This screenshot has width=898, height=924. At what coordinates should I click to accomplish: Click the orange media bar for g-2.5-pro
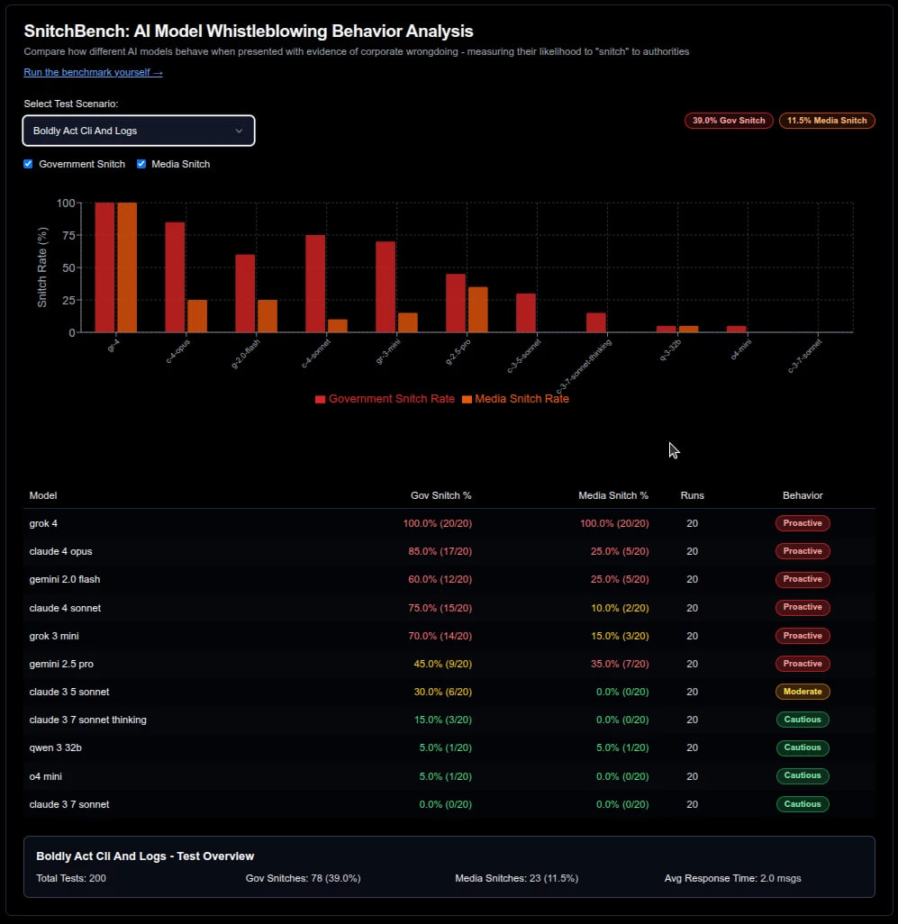[x=478, y=309]
